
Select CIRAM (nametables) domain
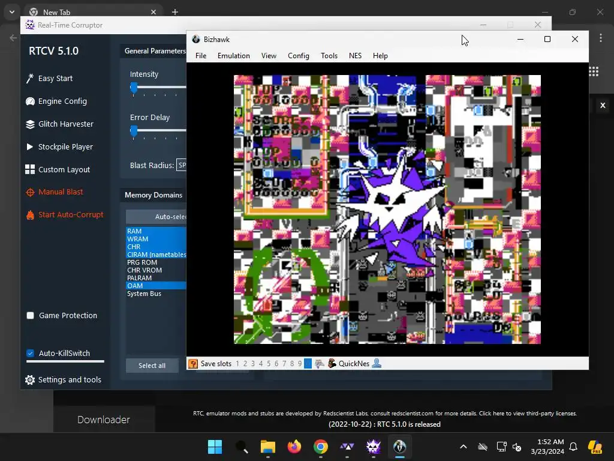(x=156, y=255)
